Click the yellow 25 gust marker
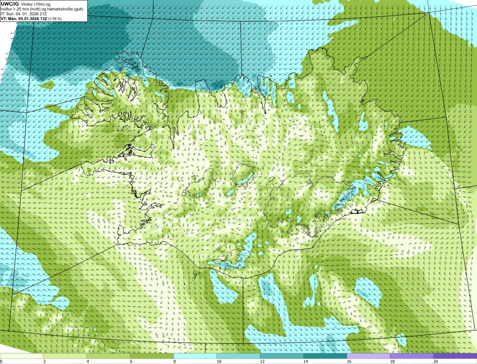This screenshot has height=364, width=477. 124,73
